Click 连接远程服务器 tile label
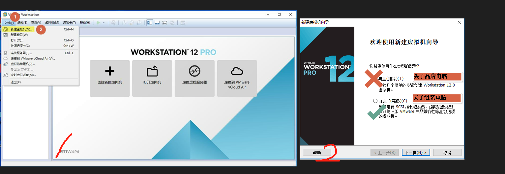 194,82
